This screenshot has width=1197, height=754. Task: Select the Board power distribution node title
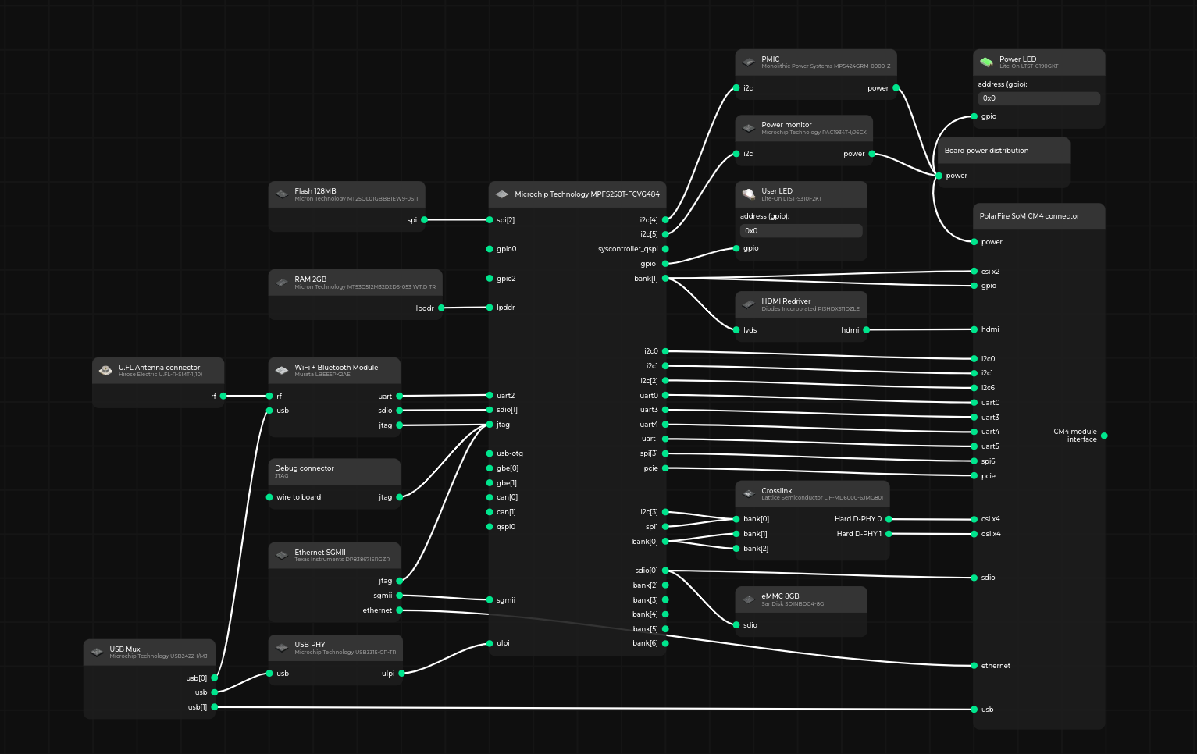[986, 151]
